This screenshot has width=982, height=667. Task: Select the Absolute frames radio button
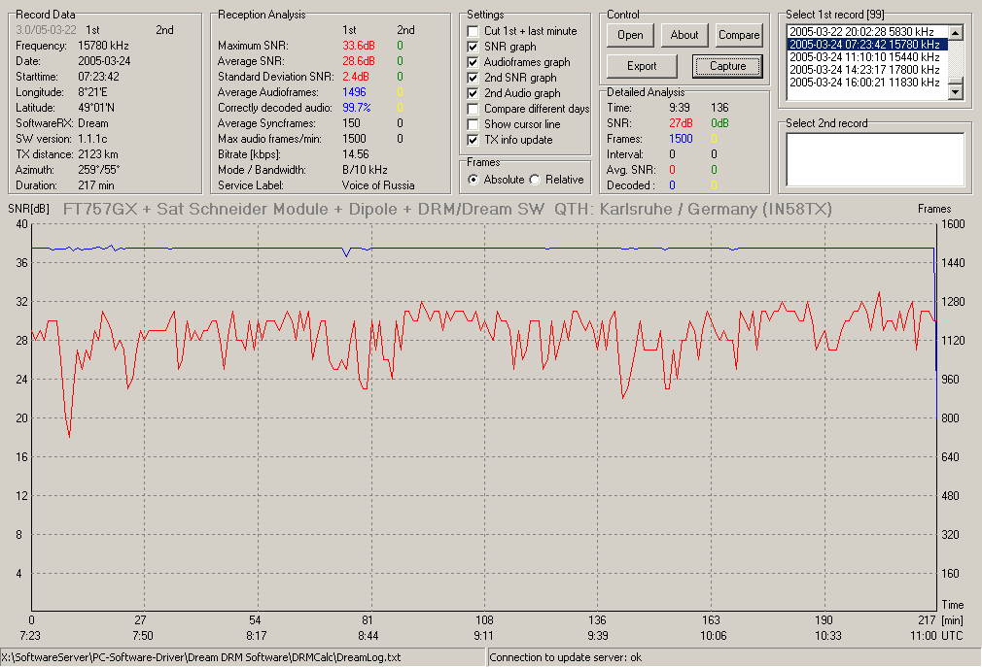pos(473,180)
